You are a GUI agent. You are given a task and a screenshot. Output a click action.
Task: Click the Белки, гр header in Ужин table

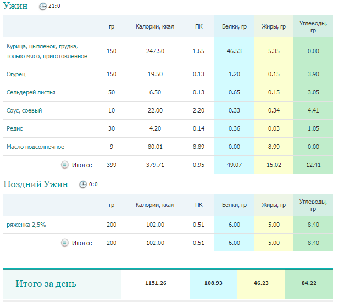click(x=235, y=26)
